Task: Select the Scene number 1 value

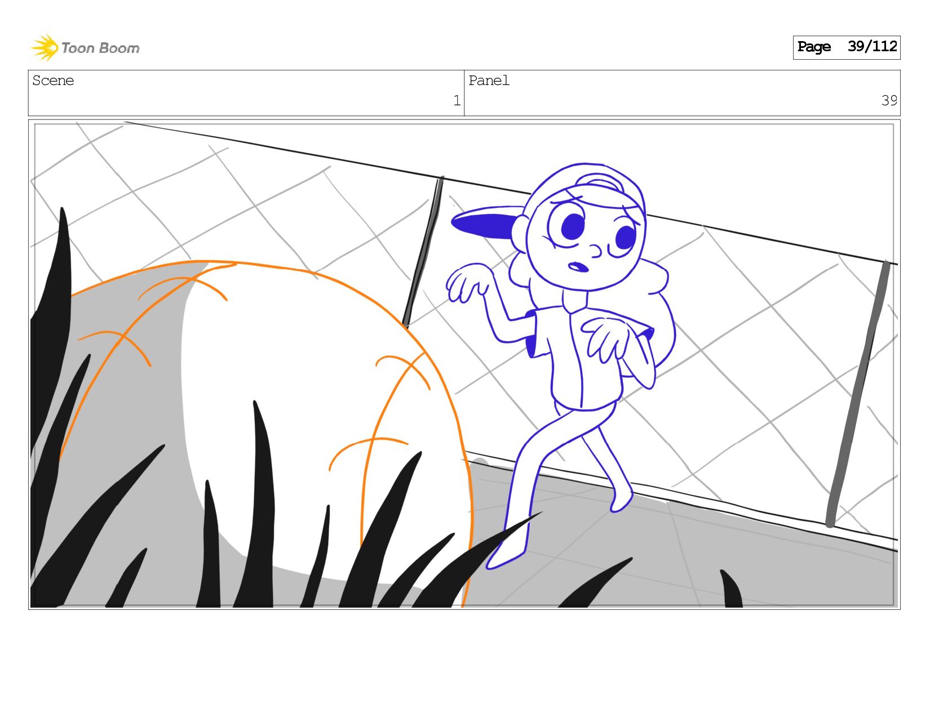Action: pyautogui.click(x=457, y=100)
